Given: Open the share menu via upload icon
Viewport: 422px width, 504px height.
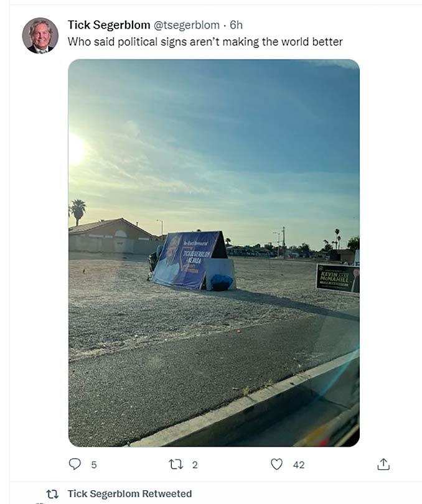Looking at the screenshot, I should [383, 464].
